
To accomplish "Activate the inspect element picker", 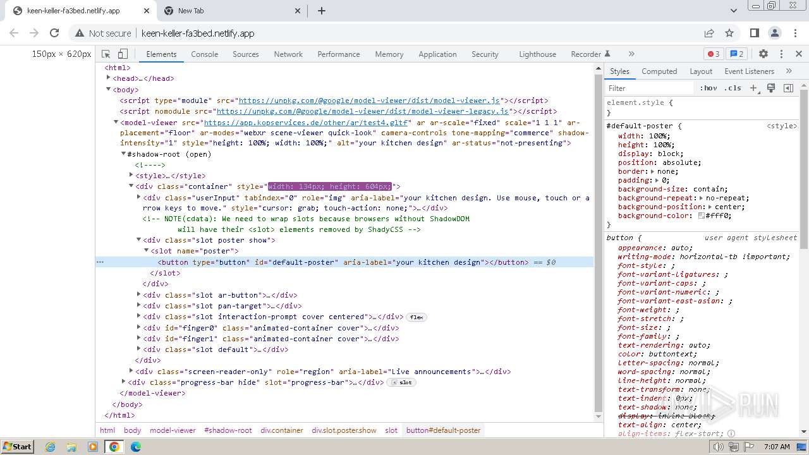I will 106,54.
